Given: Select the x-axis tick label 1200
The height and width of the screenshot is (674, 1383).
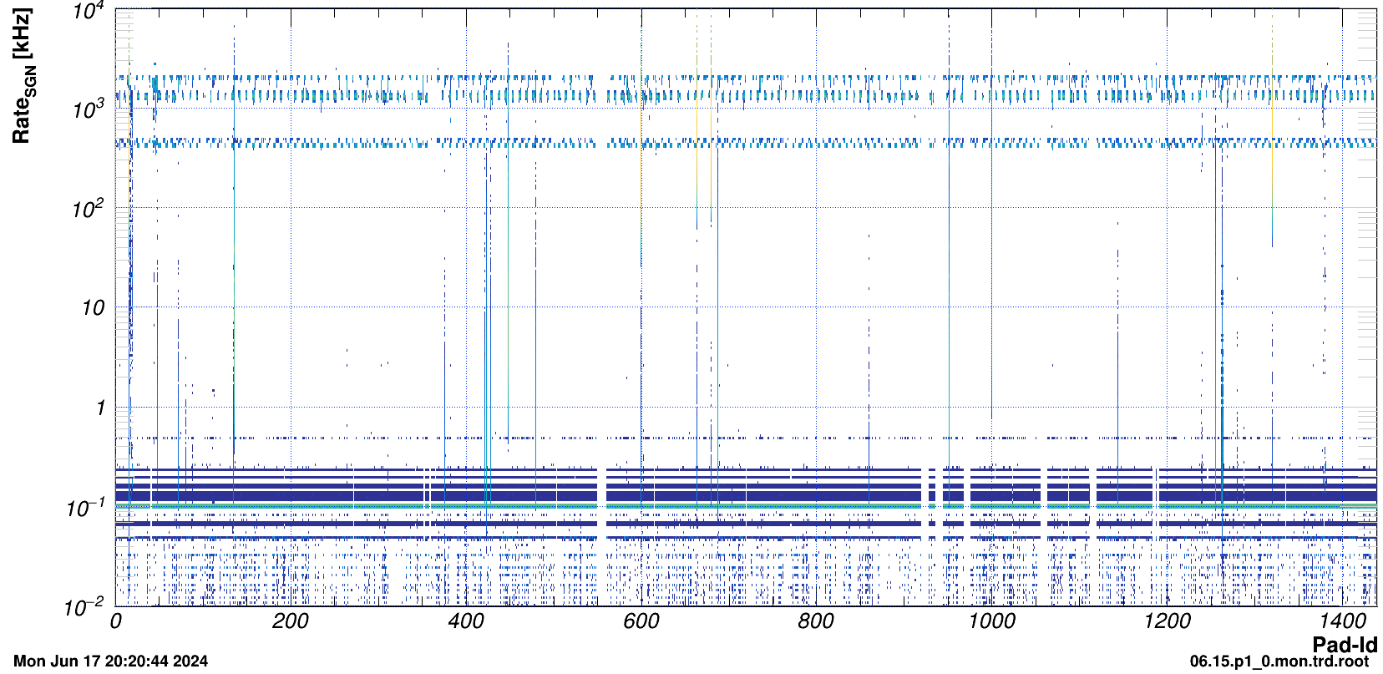Looking at the screenshot, I should [x=1167, y=621].
